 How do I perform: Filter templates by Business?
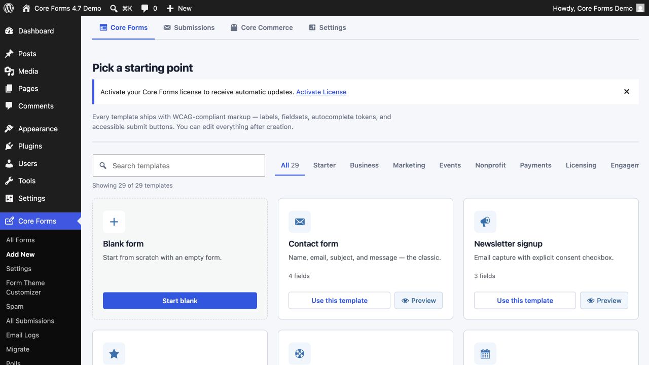tap(364, 165)
